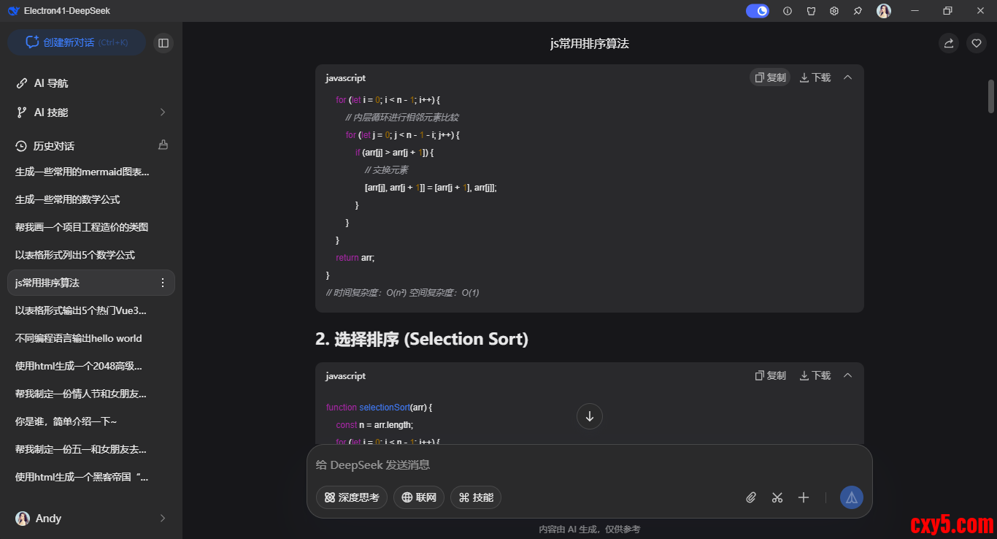
Task: Expand the AI 技能 submenu chevron
Action: point(163,112)
